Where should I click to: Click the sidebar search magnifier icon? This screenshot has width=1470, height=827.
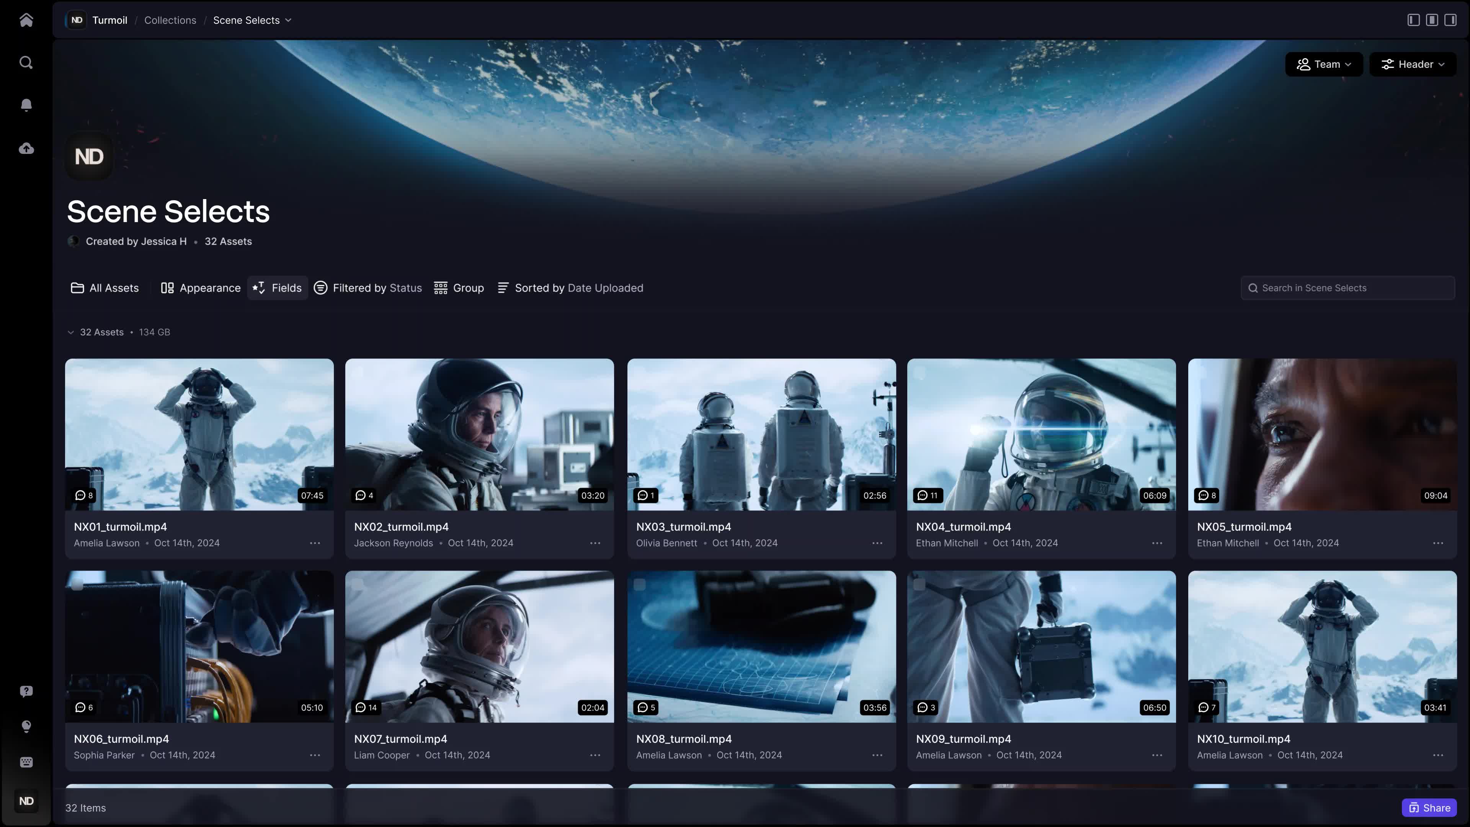(26, 62)
